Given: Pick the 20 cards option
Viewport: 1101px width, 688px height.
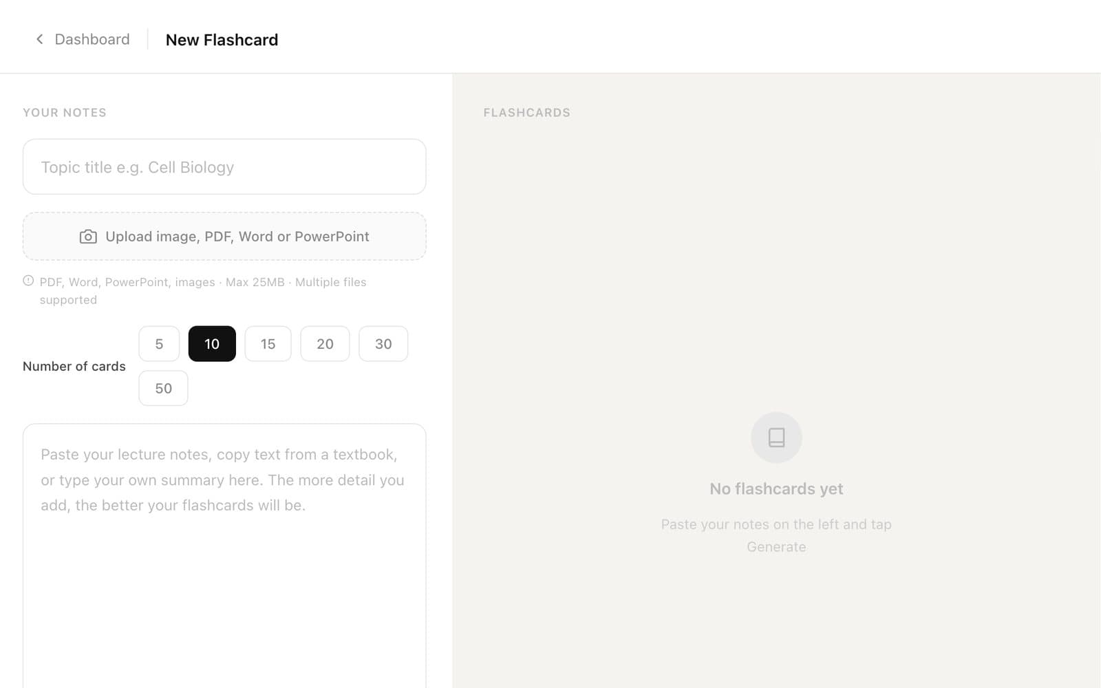Looking at the screenshot, I should pyautogui.click(x=325, y=344).
